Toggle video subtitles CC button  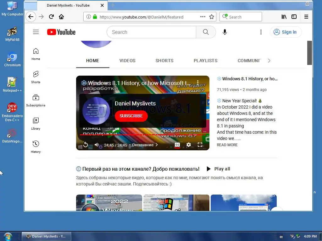point(177,145)
